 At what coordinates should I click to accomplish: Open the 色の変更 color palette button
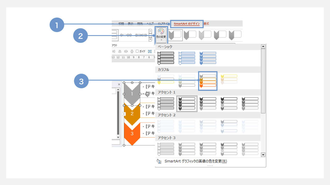[161, 35]
